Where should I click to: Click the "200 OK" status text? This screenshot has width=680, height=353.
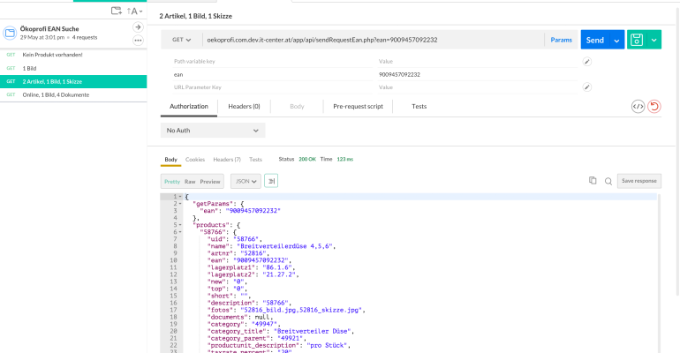[x=307, y=160]
